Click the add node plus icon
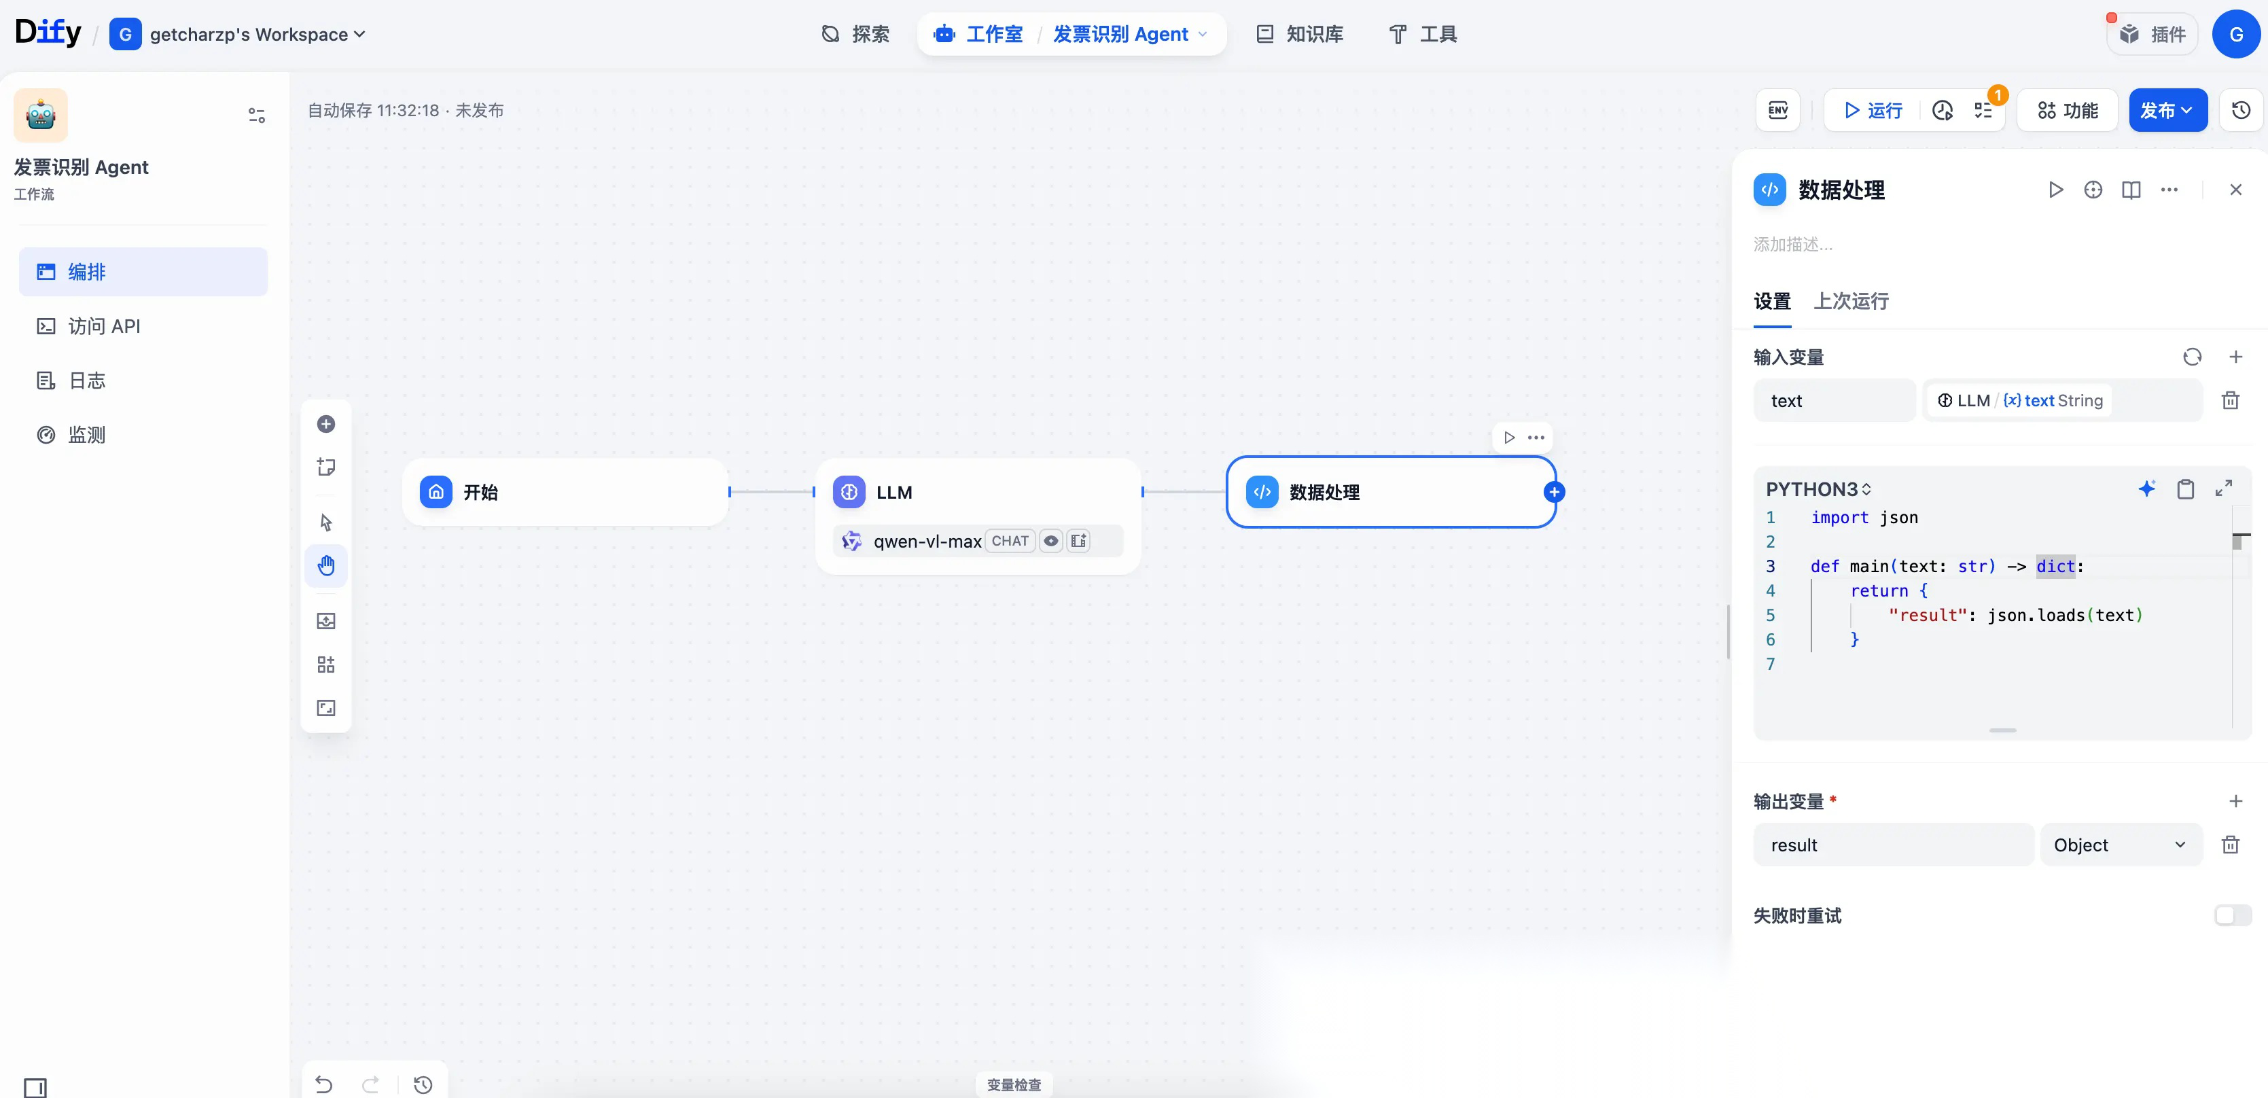The height and width of the screenshot is (1098, 2268). [x=325, y=425]
